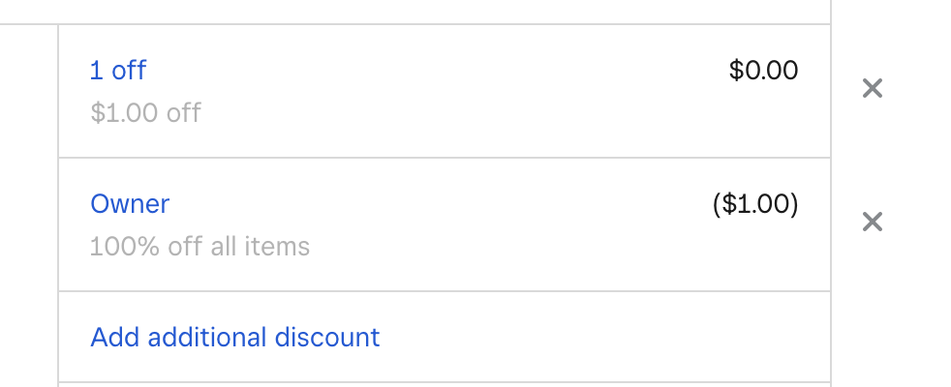The height and width of the screenshot is (387, 951).
Task: Click the X icon beside ($1.00)
Action: [873, 223]
